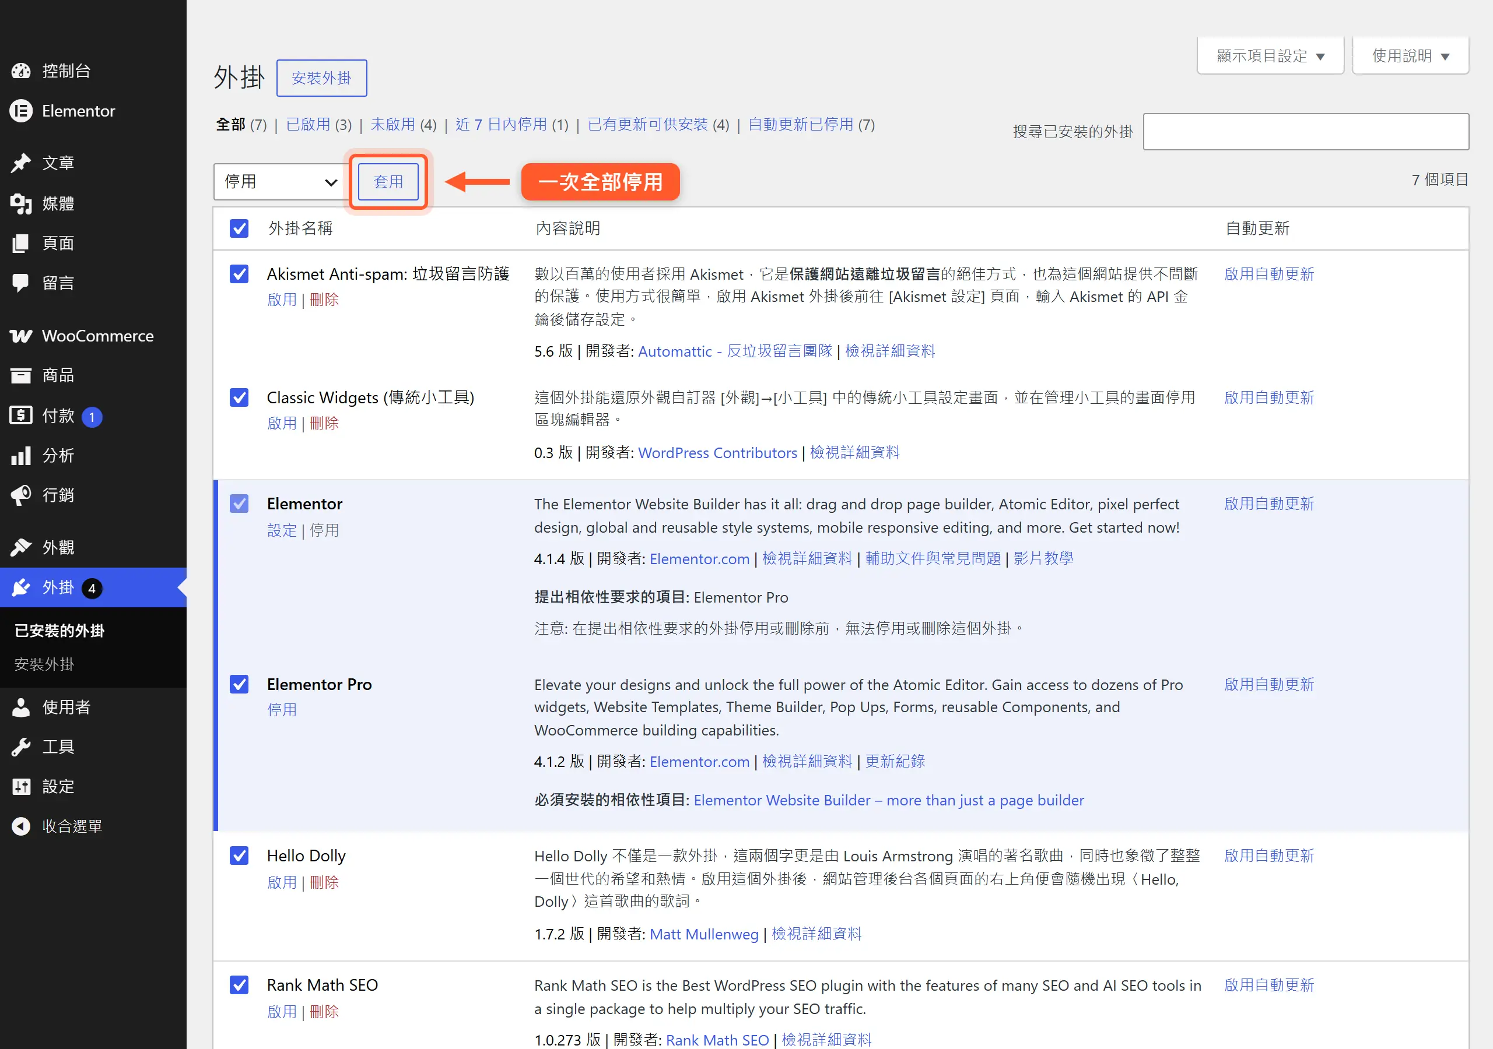Click the 媒體 media icon

[21, 203]
